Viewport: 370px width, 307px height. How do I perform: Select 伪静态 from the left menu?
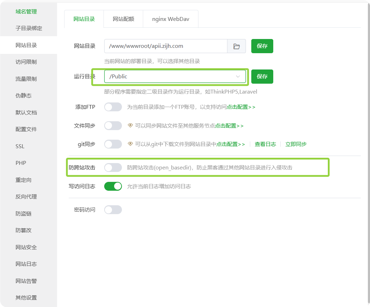(23, 96)
